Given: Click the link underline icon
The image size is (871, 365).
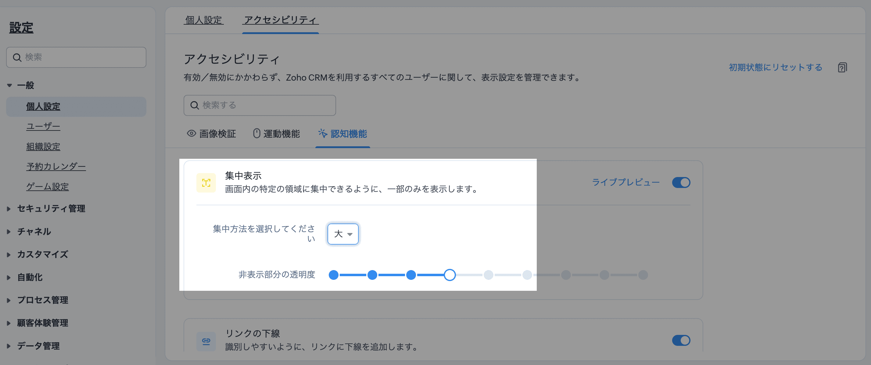Looking at the screenshot, I should (206, 341).
